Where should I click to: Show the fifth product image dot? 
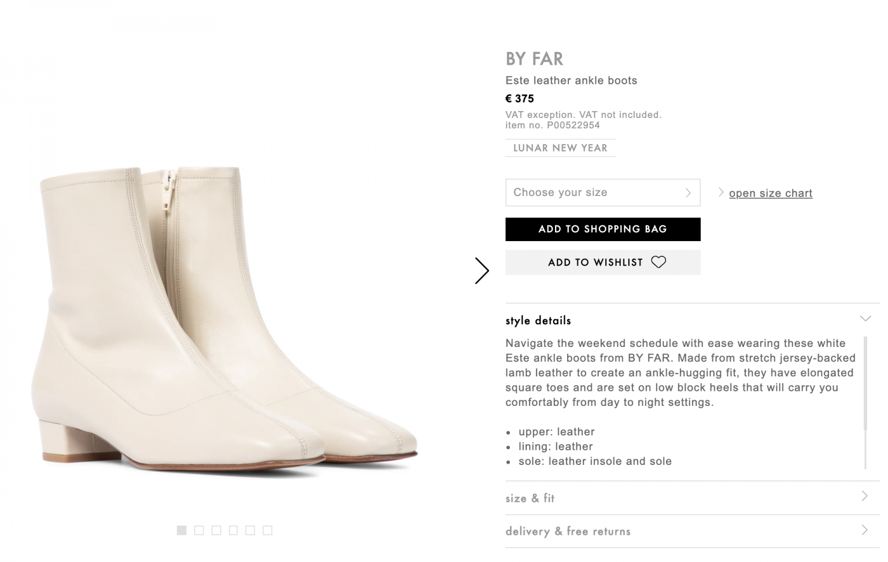tap(250, 530)
